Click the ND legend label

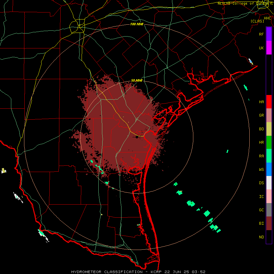tap(262, 237)
